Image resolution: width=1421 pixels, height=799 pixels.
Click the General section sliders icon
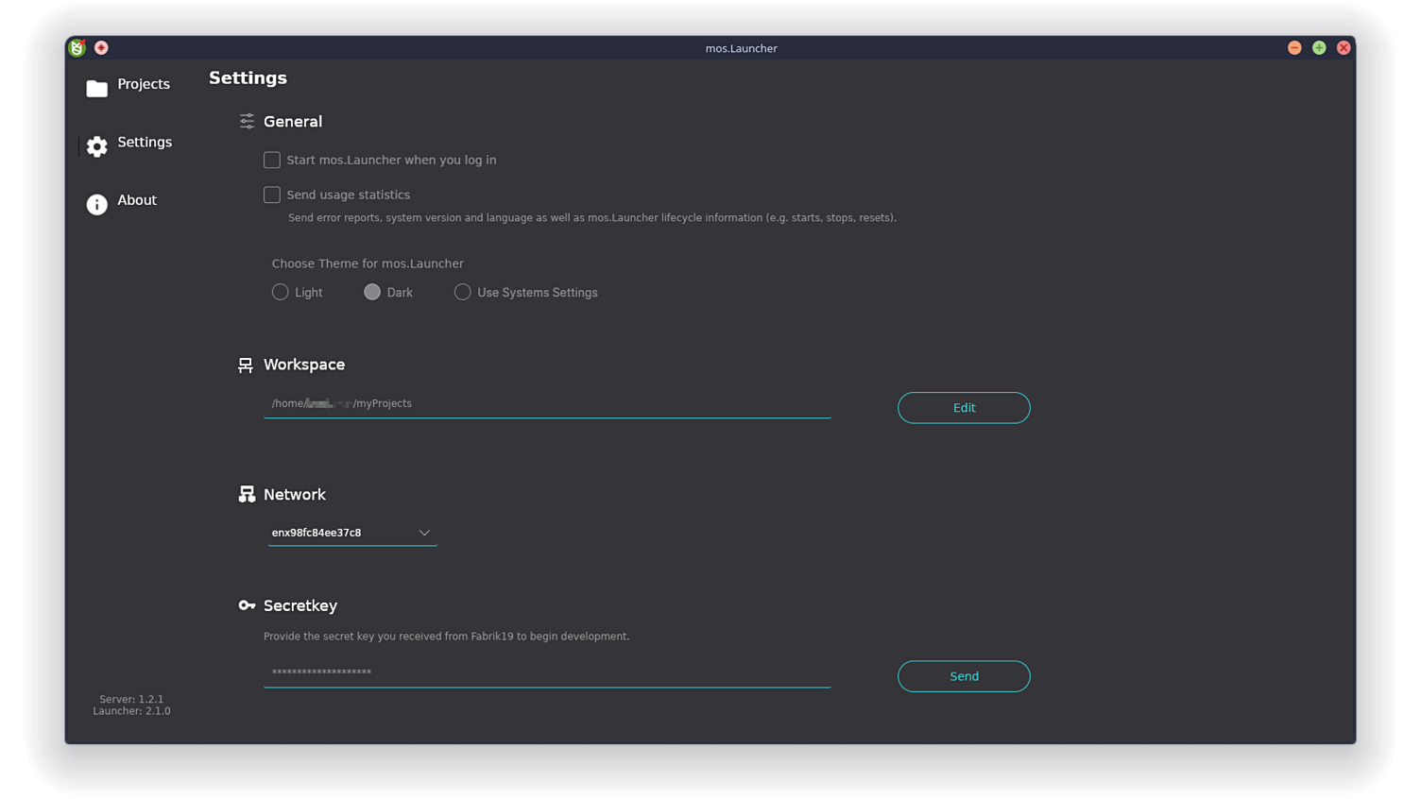247,121
